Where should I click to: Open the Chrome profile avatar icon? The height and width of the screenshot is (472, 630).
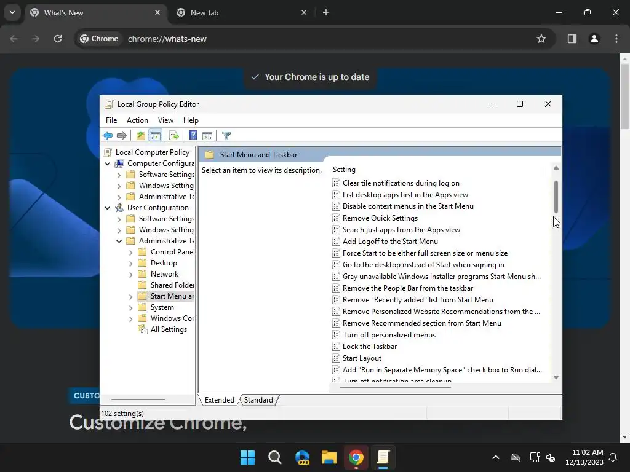pos(594,39)
